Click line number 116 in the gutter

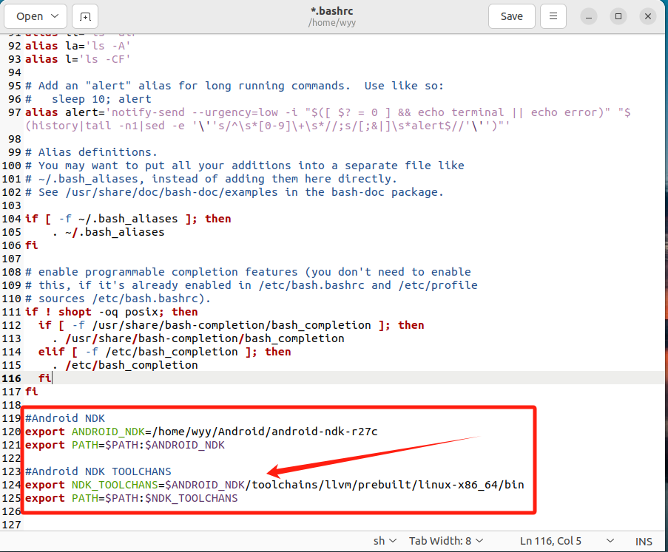[12, 378]
